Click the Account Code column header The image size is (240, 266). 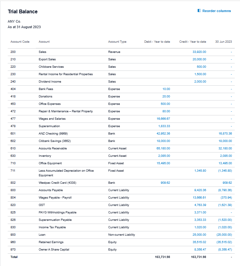20,42
